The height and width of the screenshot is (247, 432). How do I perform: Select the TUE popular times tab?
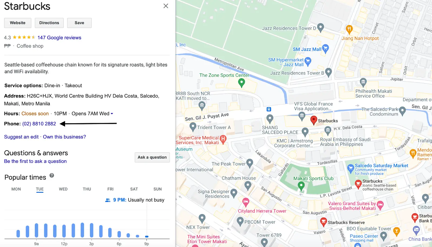coord(40,189)
